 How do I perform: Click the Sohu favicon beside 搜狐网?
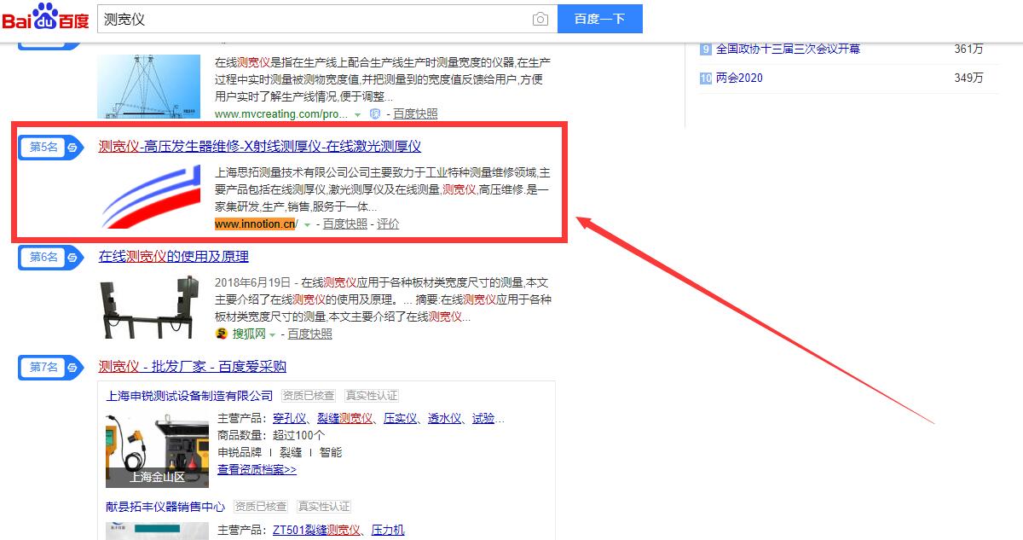[223, 334]
